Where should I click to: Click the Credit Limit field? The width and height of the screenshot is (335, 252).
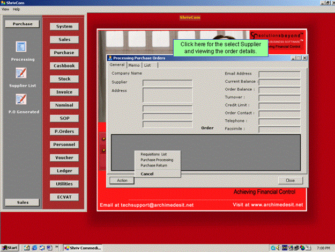(279, 105)
